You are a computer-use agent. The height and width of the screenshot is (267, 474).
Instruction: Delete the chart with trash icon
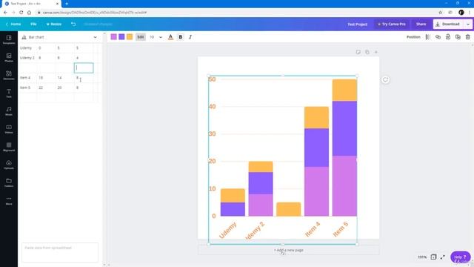[x=467, y=37]
